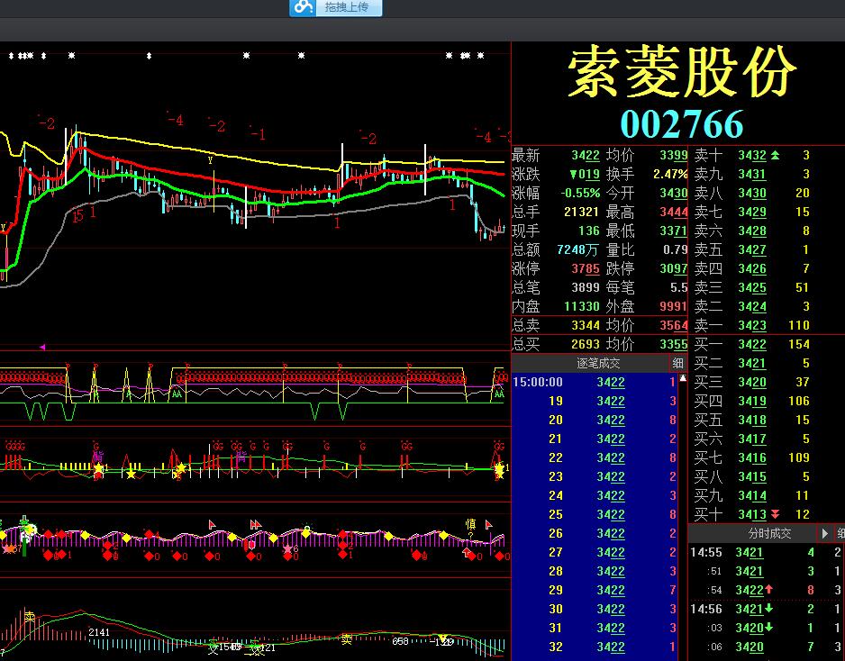Click red down arrow beside 买十 price
Image resolution: width=845 pixels, height=661 pixels.
775,514
